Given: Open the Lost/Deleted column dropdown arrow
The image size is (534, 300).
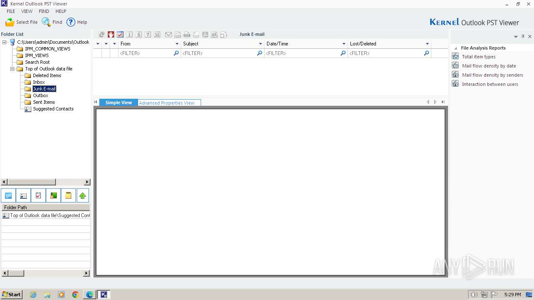Looking at the screenshot, I should pos(427,44).
